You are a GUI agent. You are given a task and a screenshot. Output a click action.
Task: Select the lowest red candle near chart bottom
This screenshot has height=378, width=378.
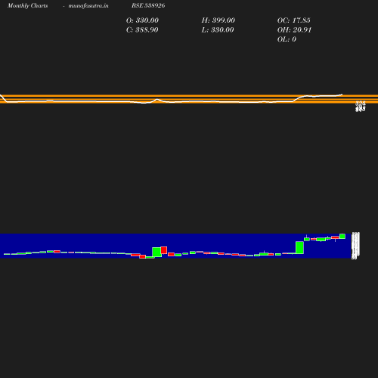pos(143,256)
